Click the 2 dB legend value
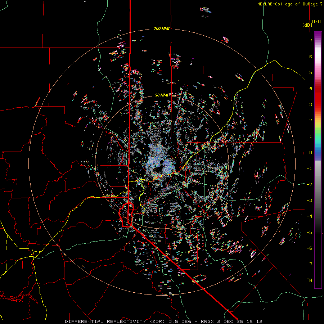The image size is (324, 324). click(x=311, y=121)
